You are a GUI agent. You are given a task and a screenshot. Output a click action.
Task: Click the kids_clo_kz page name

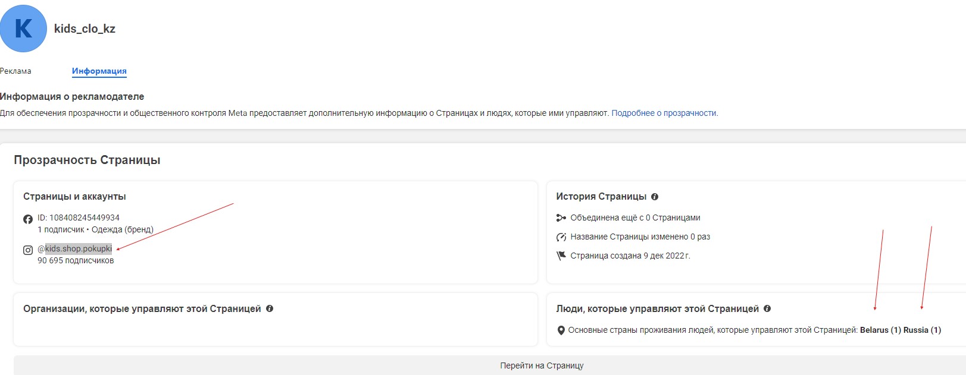[x=85, y=29]
